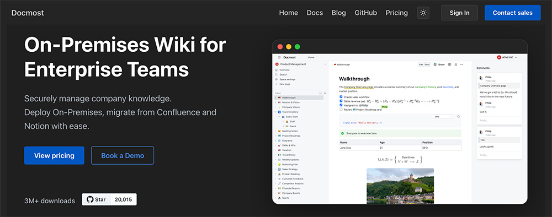Toggle the Sales revenue gap checkbox
The image size is (552, 217).
pyautogui.click(x=341, y=101)
